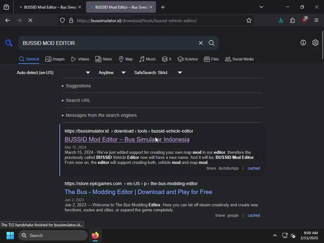Open a new tab with the plus button
Image resolution: width=324 pixels, height=243 pixels.
point(163,7)
